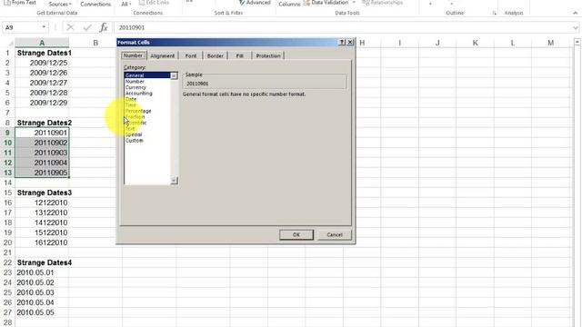Screen dimensions: 582x327
Task: Click the Outline group dialog launcher
Action: (x=494, y=13)
